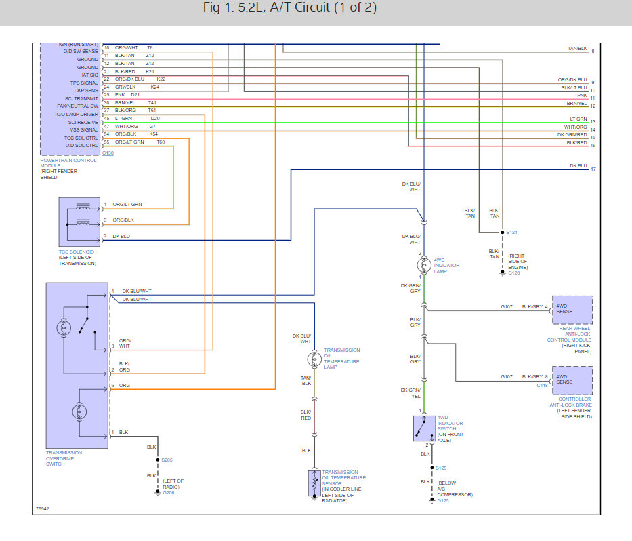Click the ground symbol at G125
The image size is (632, 541).
pyautogui.click(x=432, y=500)
